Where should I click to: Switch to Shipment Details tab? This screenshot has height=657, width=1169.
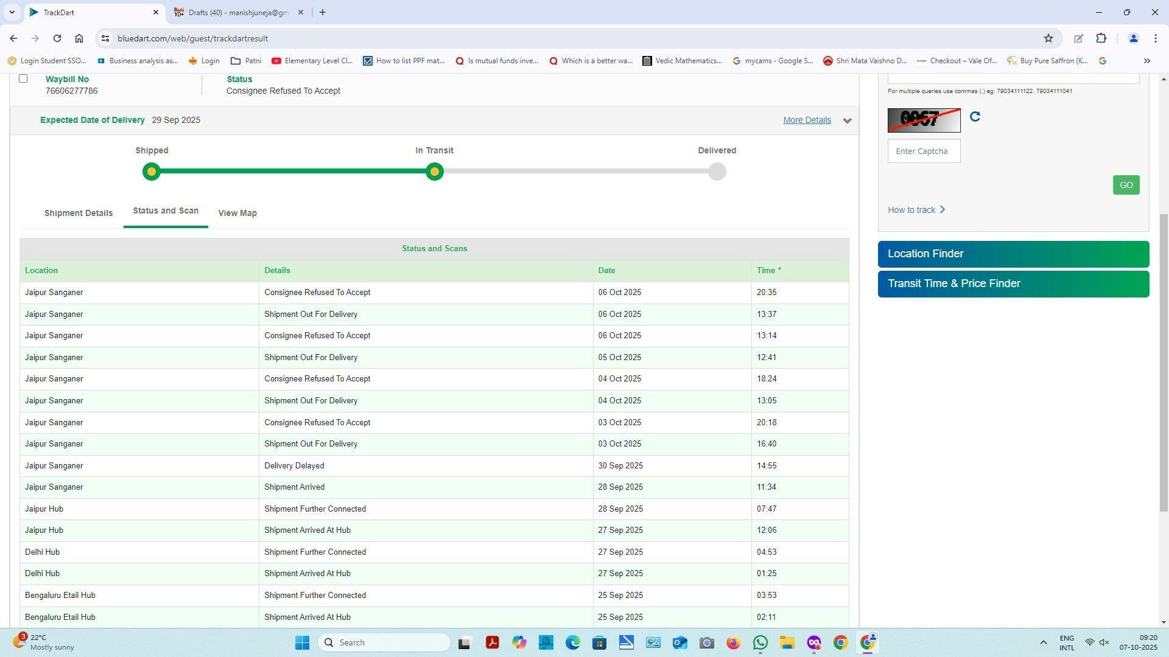tap(79, 213)
